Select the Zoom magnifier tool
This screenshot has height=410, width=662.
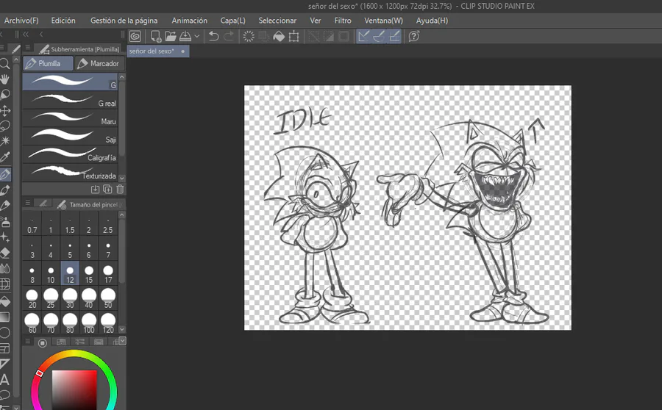coord(5,64)
